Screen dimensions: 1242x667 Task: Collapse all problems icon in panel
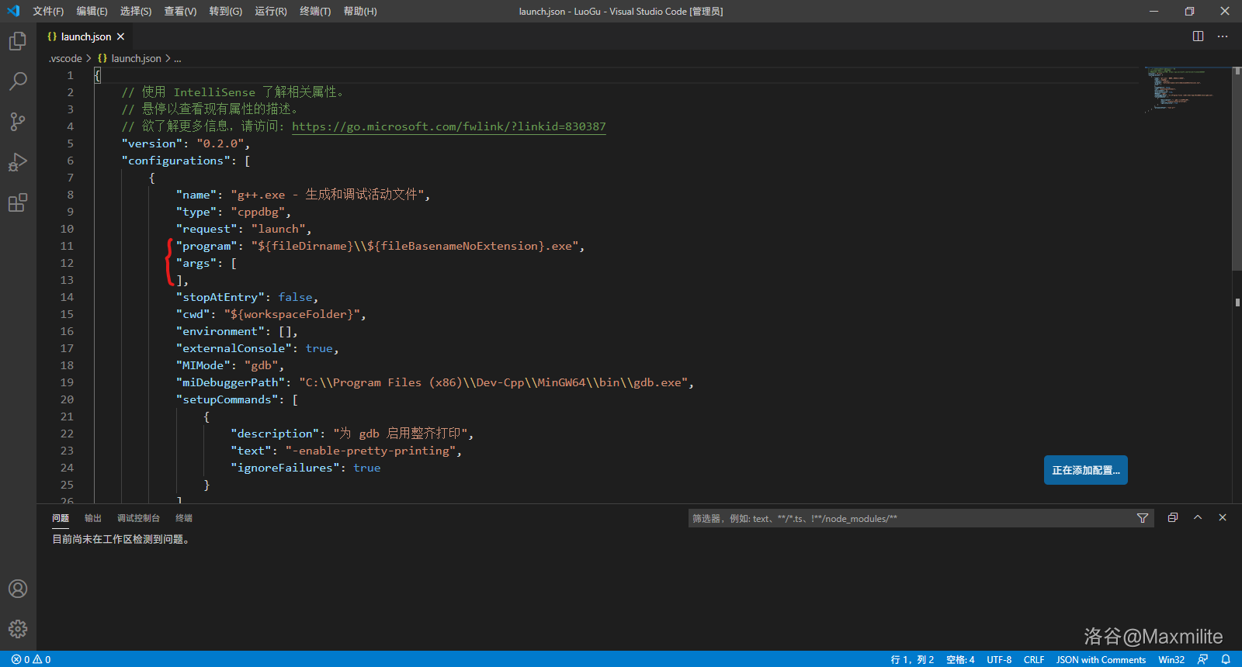pos(1173,517)
